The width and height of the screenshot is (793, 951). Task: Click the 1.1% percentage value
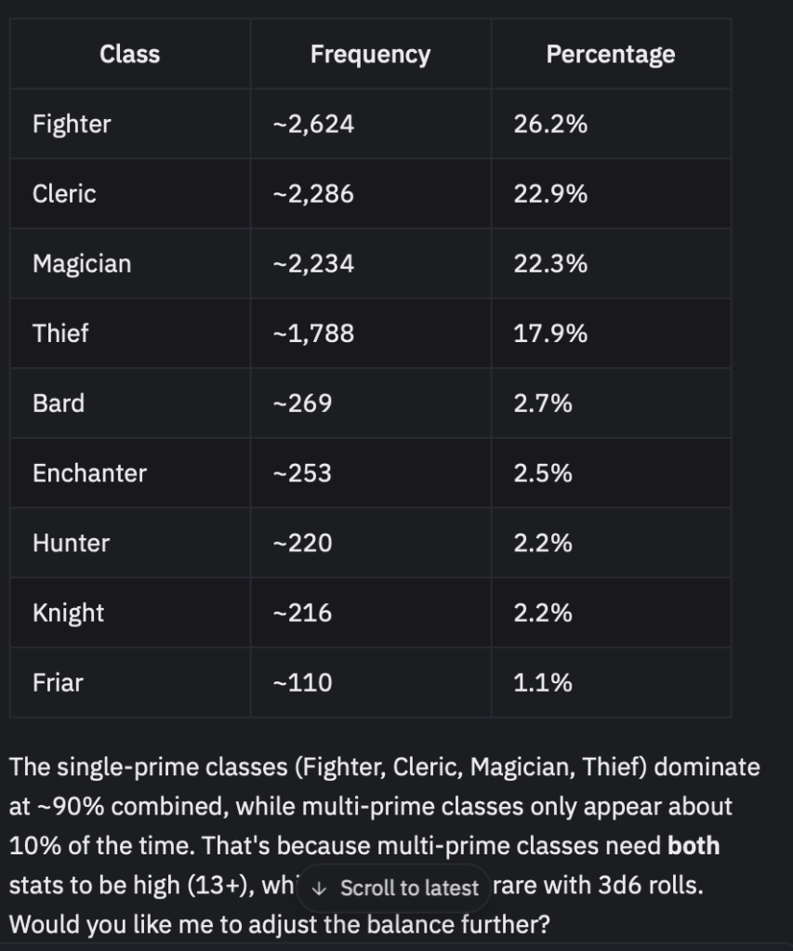click(542, 682)
